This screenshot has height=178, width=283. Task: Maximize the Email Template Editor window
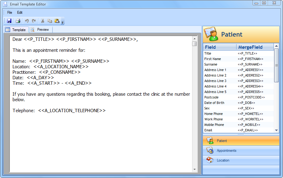(264, 3)
